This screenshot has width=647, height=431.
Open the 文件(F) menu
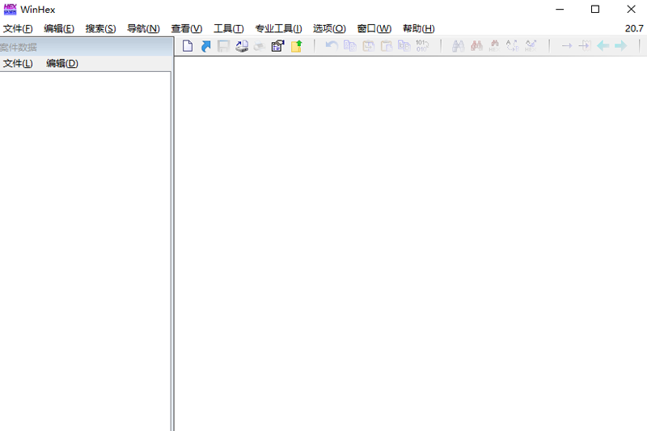click(18, 28)
